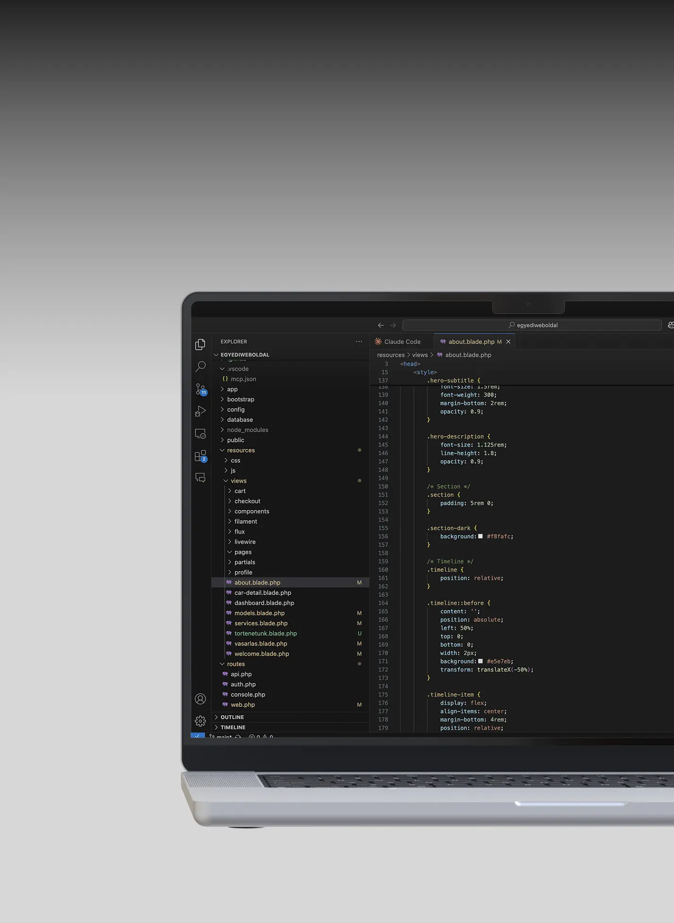
Task: Open Extensions view with 2 badge
Action: 200,456
